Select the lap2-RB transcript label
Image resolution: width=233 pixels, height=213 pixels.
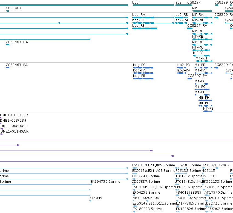coord(181,15)
